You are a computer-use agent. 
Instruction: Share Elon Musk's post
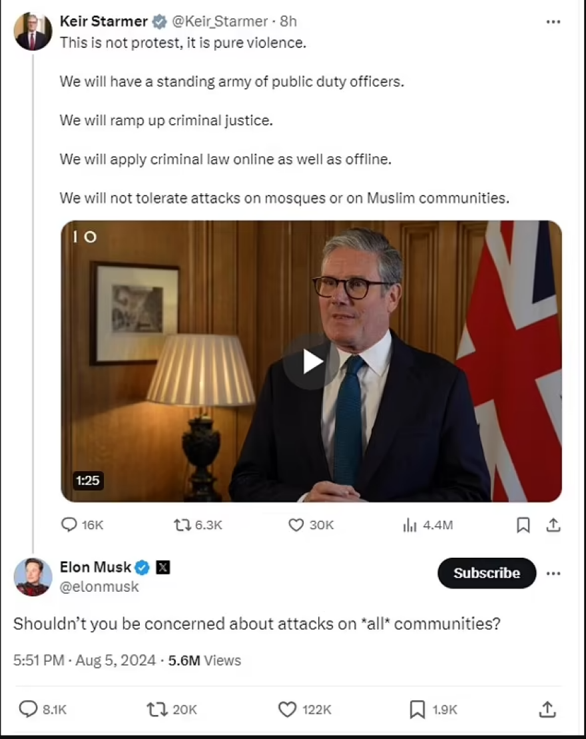tap(547, 709)
